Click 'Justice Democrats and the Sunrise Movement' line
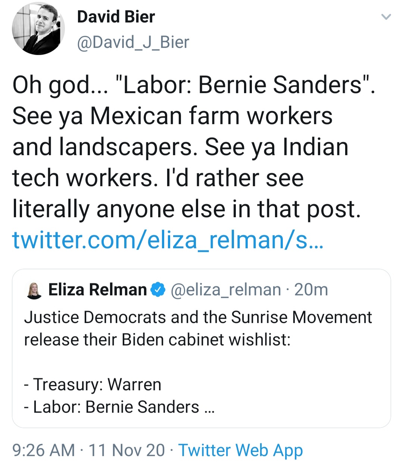Screen dimensions: 403x471 point(198,317)
